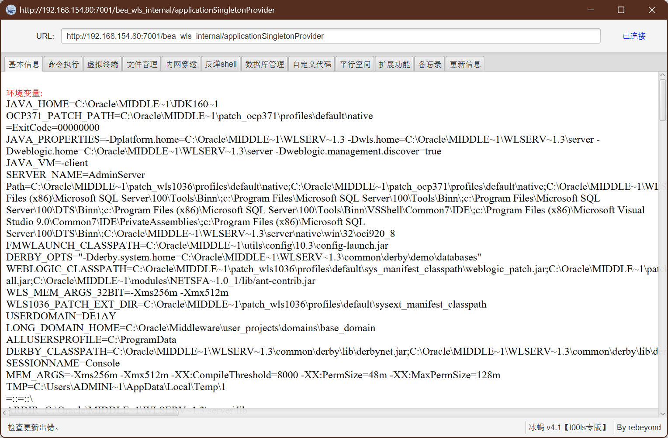The width and height of the screenshot is (668, 438).
Task: Click the horizontal scrollbar thumb
Action: pyautogui.click(x=93, y=413)
